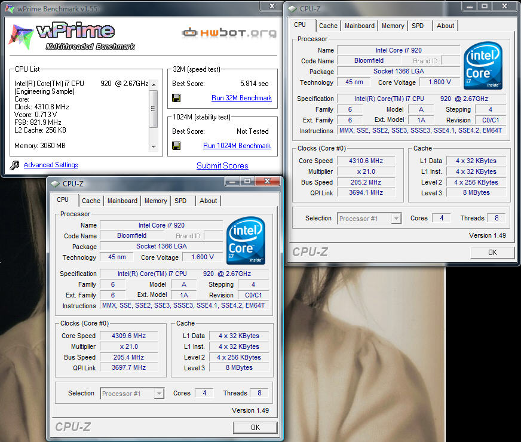Click OK in the lower CPU-Z window
The image size is (521, 442).
(255, 428)
